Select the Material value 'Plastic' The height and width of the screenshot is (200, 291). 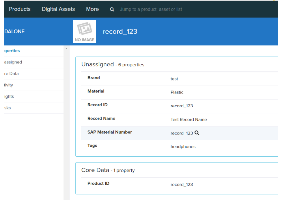[177, 92]
